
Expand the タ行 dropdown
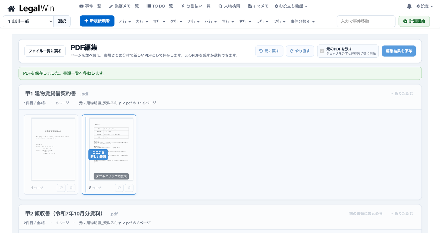[x=176, y=21]
